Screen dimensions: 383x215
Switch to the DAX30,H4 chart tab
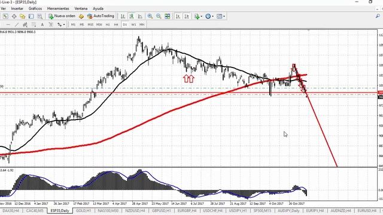click(x=11, y=210)
